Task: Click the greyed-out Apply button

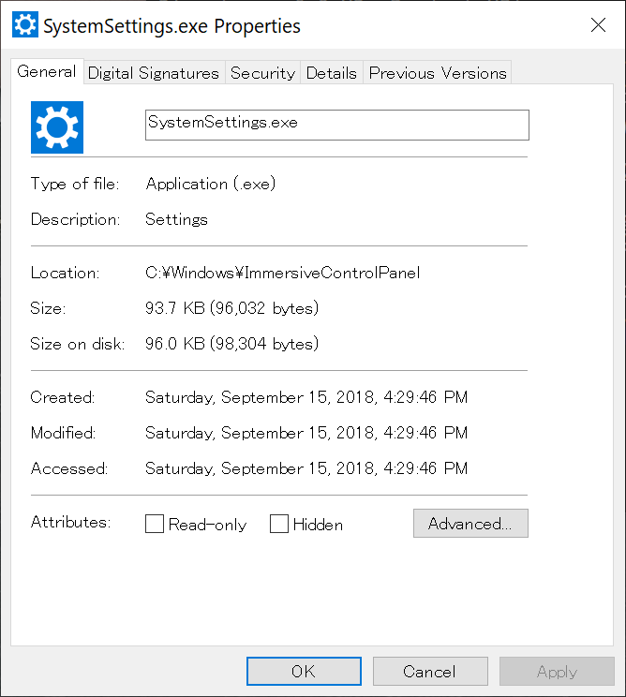Action: (x=557, y=671)
